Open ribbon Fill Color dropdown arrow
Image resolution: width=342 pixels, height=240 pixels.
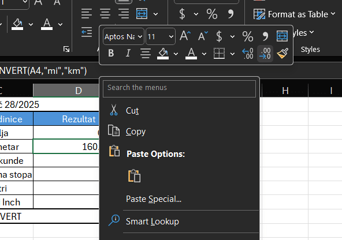pos(31,25)
